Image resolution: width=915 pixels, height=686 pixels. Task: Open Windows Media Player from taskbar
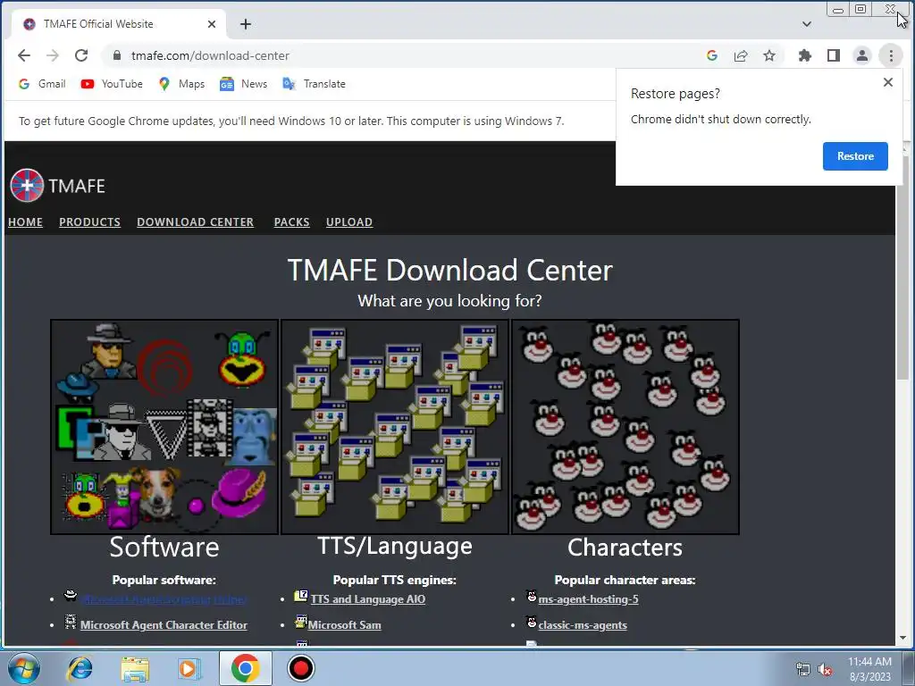pos(189,668)
